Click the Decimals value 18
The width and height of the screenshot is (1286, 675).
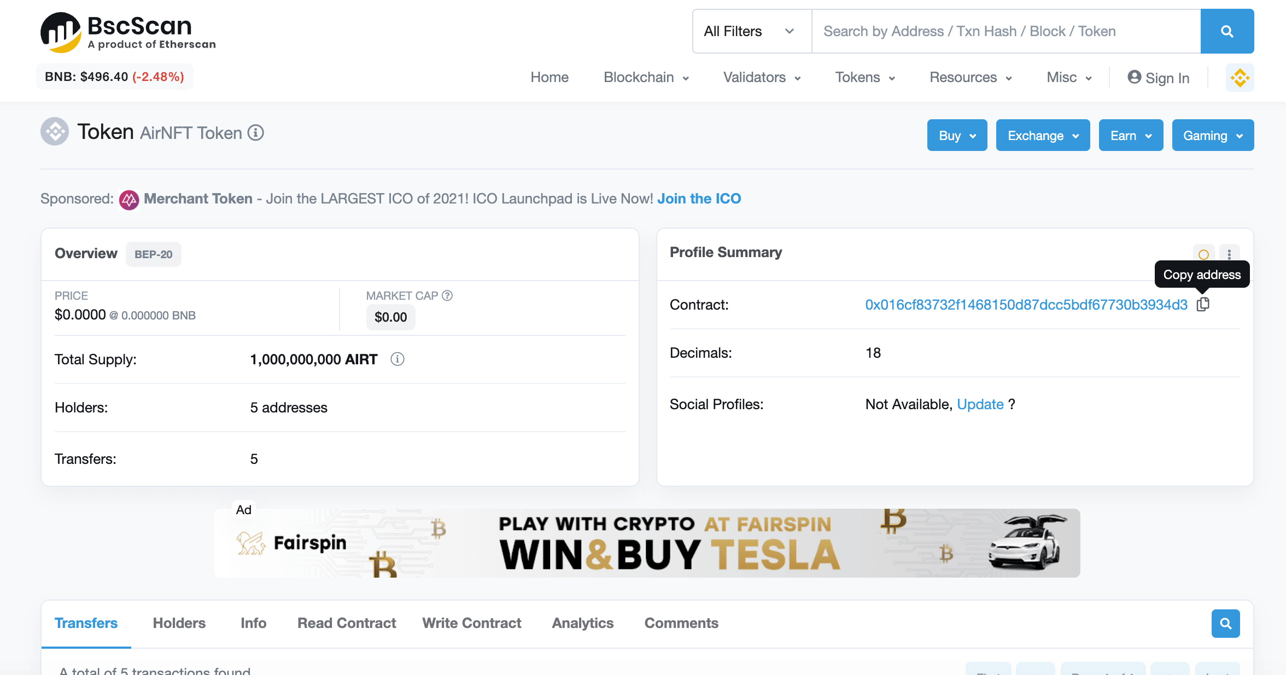(x=873, y=353)
